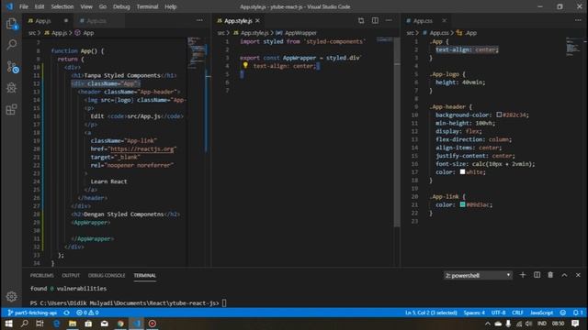Switch to the DEBUG CONSOLE panel tab
The width and height of the screenshot is (588, 330).
[107, 275]
